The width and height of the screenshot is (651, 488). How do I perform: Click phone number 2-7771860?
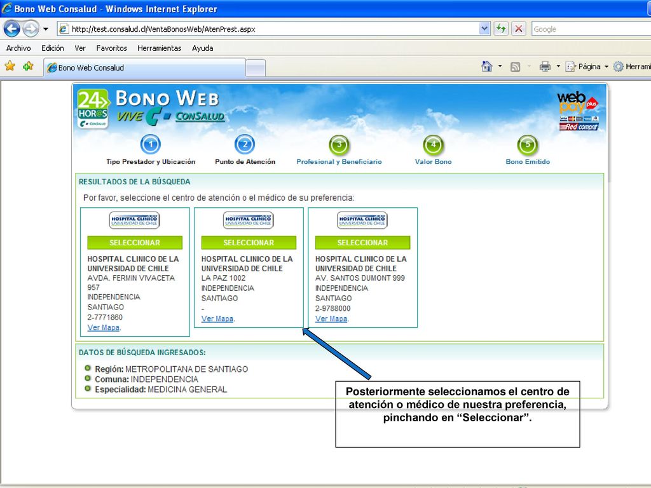(x=105, y=318)
